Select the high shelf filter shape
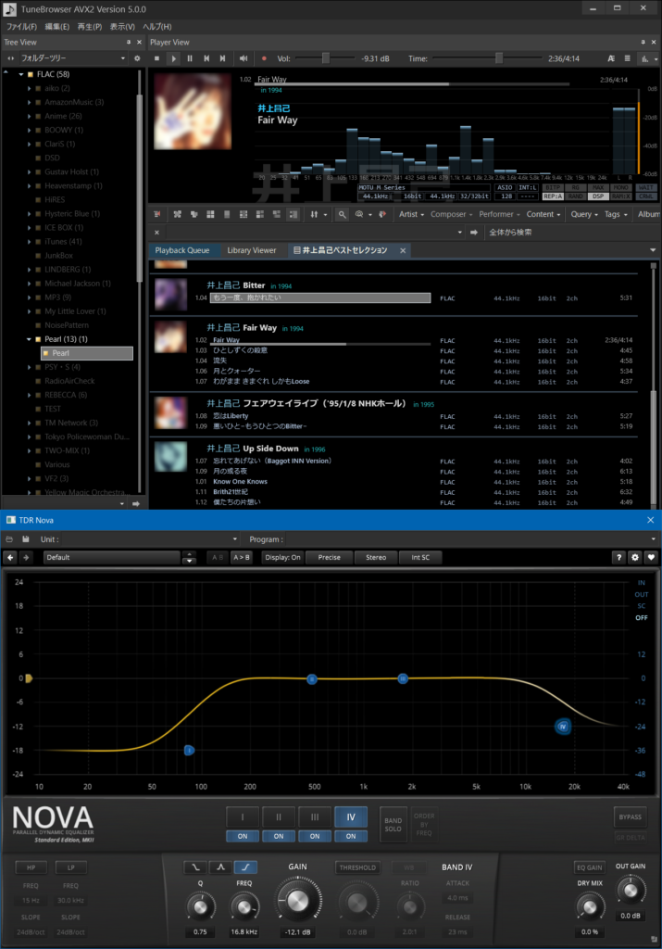Image resolution: width=662 pixels, height=949 pixels. (245, 867)
